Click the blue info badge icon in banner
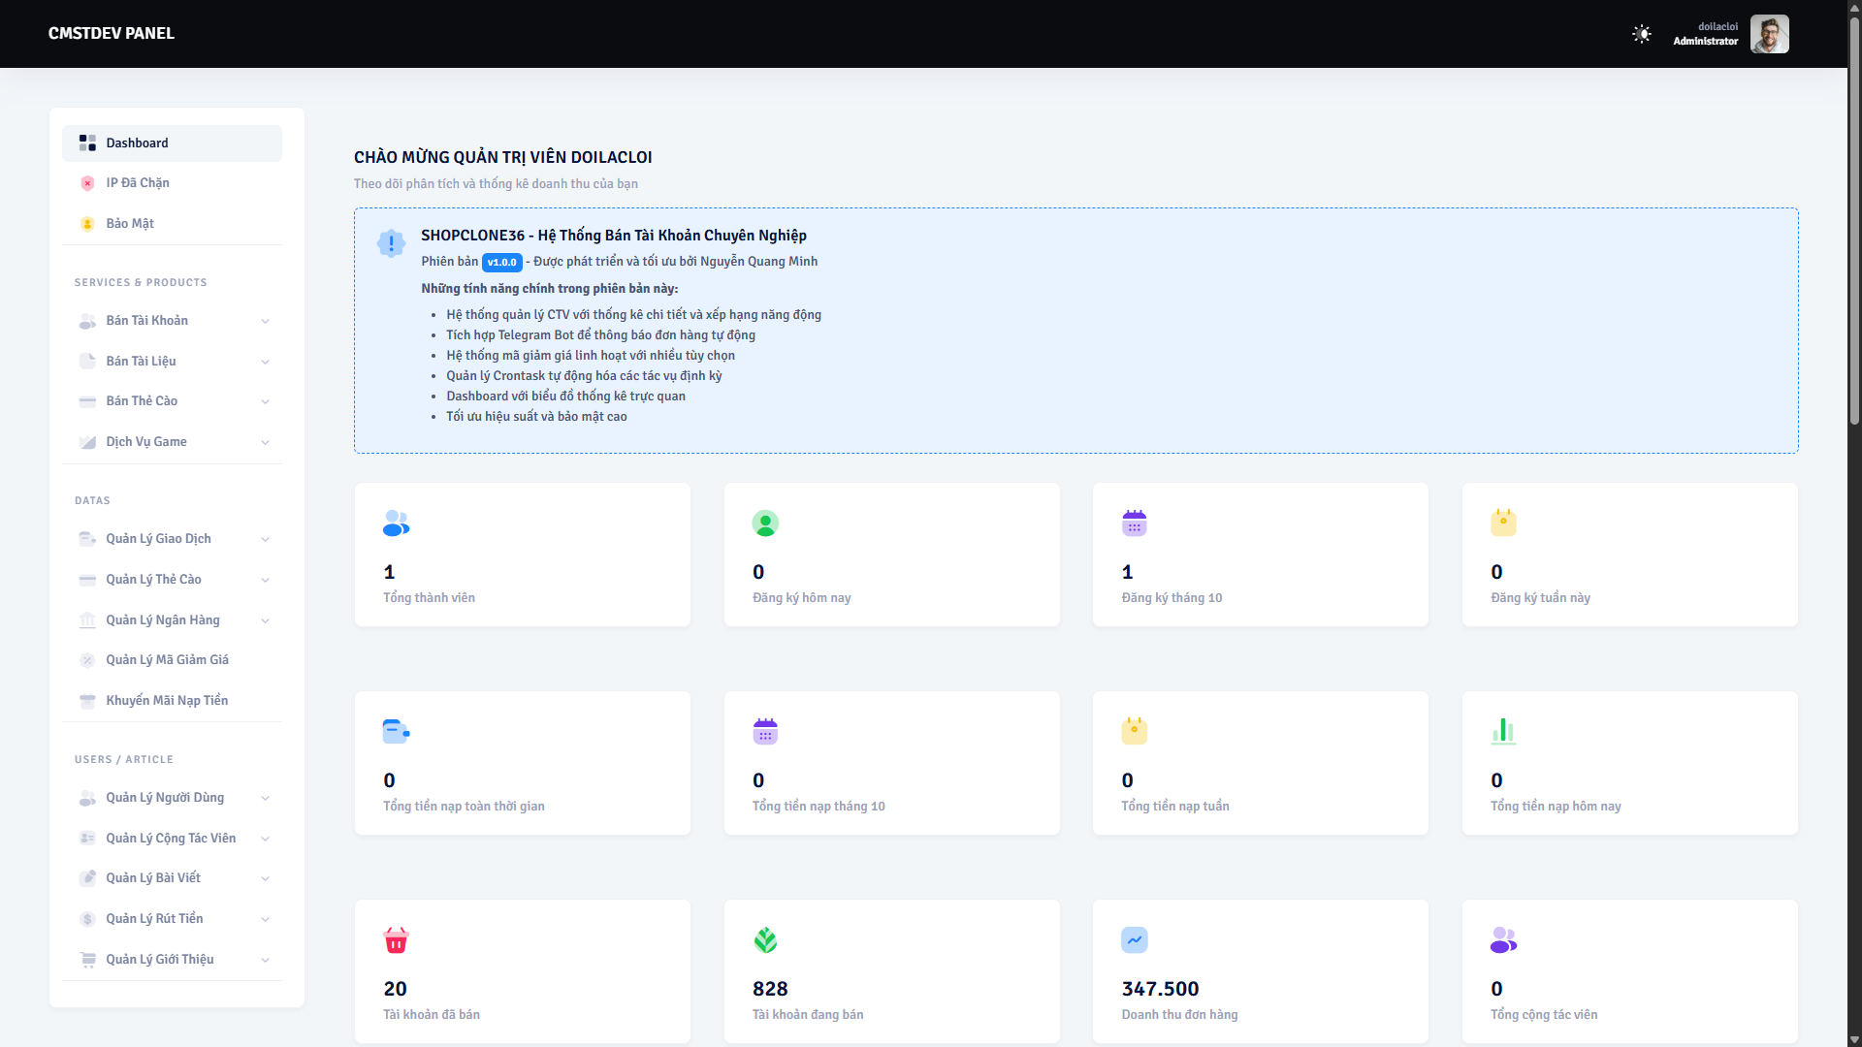1862x1047 pixels. point(391,243)
